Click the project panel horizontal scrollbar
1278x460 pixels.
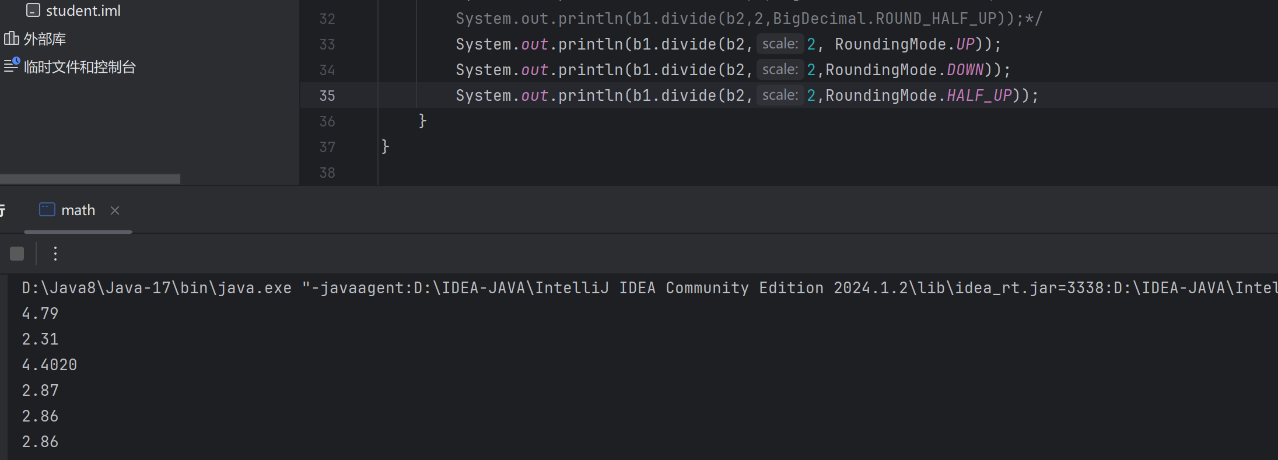pos(90,179)
